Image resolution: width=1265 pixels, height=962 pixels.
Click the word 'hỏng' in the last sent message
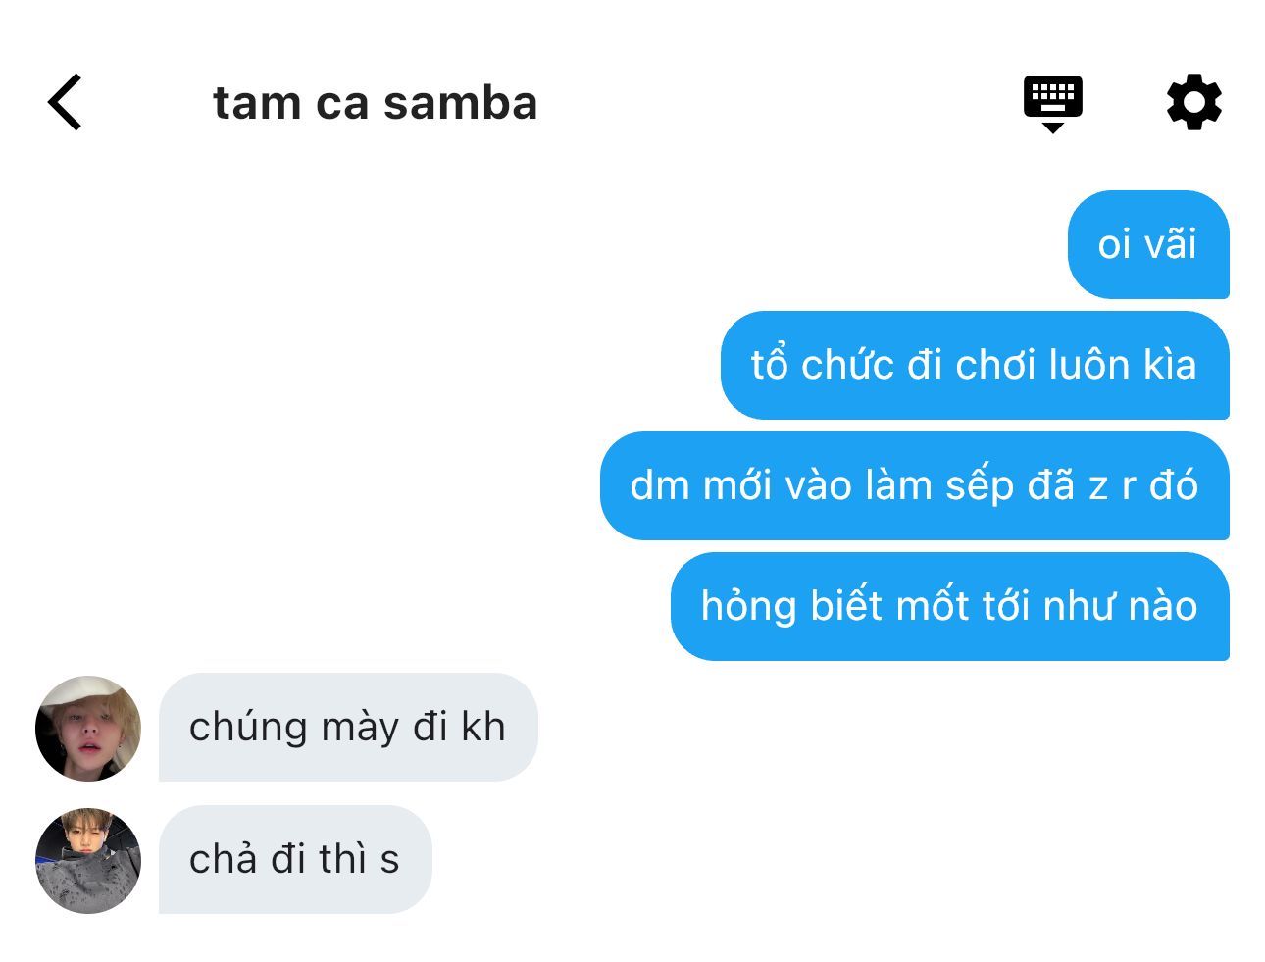pos(749,607)
